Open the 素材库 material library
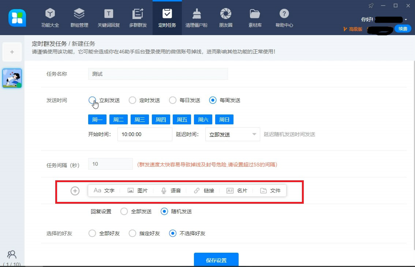This screenshot has height=267, width=415. (x=255, y=17)
